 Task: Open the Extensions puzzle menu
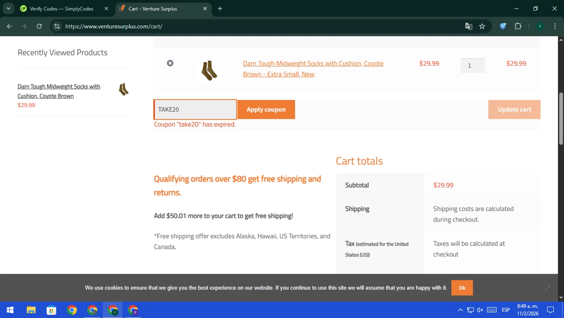(518, 26)
